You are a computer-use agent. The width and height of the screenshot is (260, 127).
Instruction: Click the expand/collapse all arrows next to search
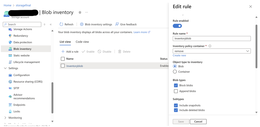[45, 25]
